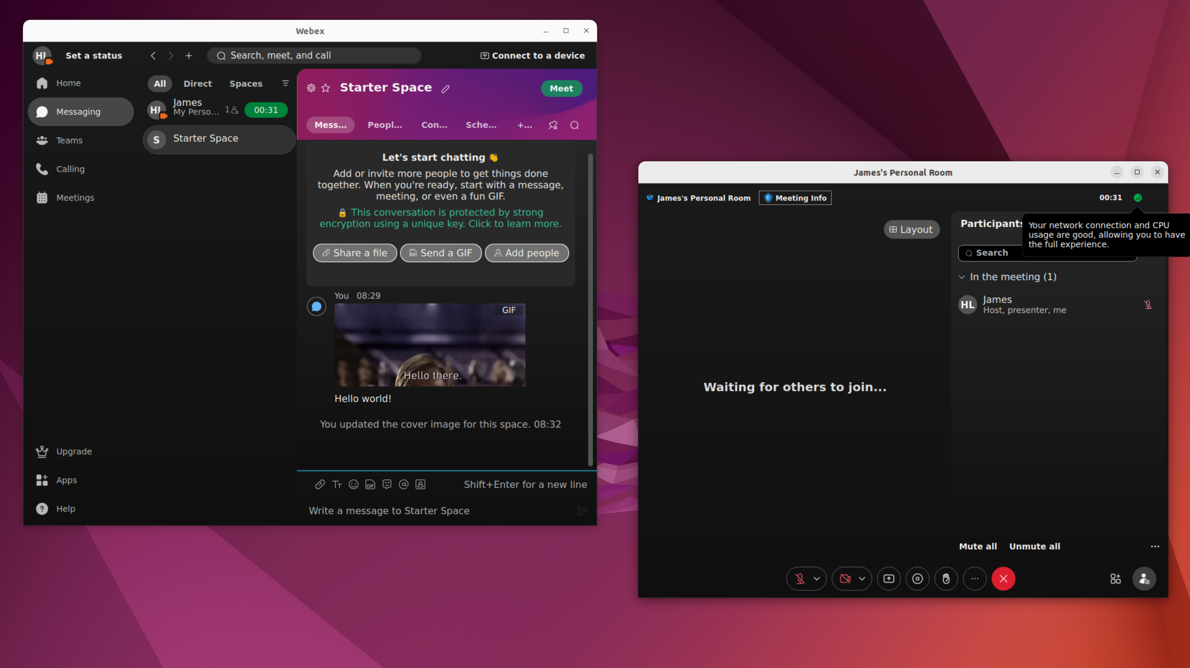Click Mute all in participants panel
1190x668 pixels.
click(x=978, y=546)
